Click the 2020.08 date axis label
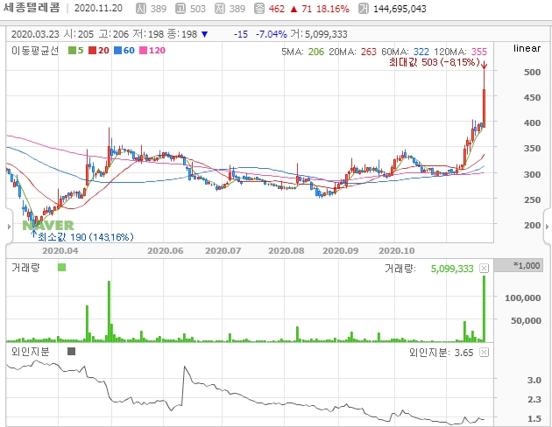Image resolution: width=552 pixels, height=427 pixels. [x=287, y=251]
